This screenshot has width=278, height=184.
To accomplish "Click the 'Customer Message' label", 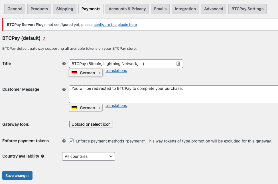I will [21, 89].
